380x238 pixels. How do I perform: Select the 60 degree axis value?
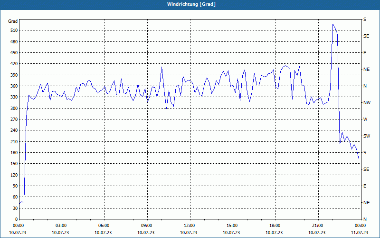pyautogui.click(x=15, y=197)
